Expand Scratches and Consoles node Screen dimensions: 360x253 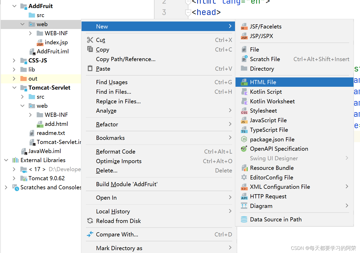tap(6, 187)
